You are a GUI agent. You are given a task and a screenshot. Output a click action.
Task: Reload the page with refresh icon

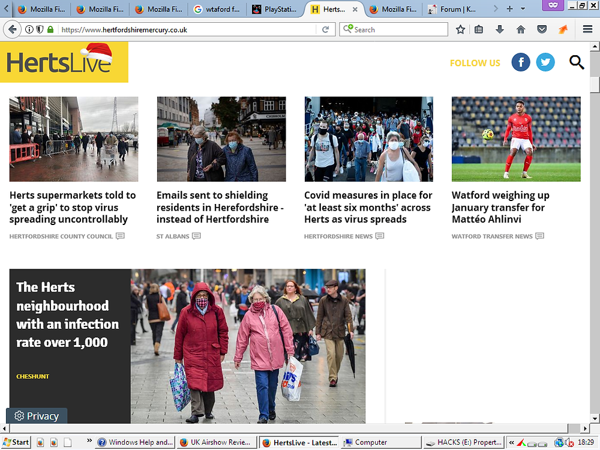(x=326, y=29)
